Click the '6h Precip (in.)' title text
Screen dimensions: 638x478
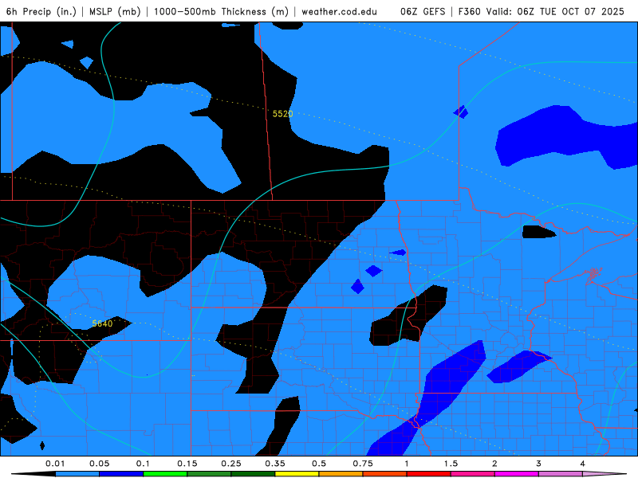41,11
